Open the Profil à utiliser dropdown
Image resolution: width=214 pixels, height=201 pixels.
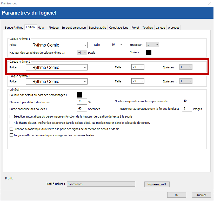[101, 184]
